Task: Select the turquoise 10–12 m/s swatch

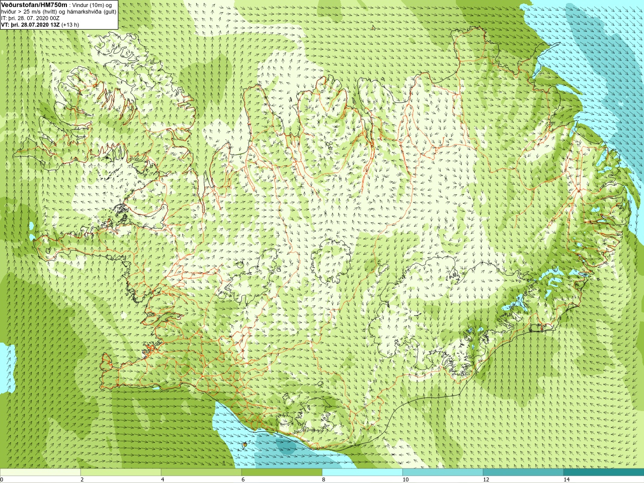Action: (443, 472)
